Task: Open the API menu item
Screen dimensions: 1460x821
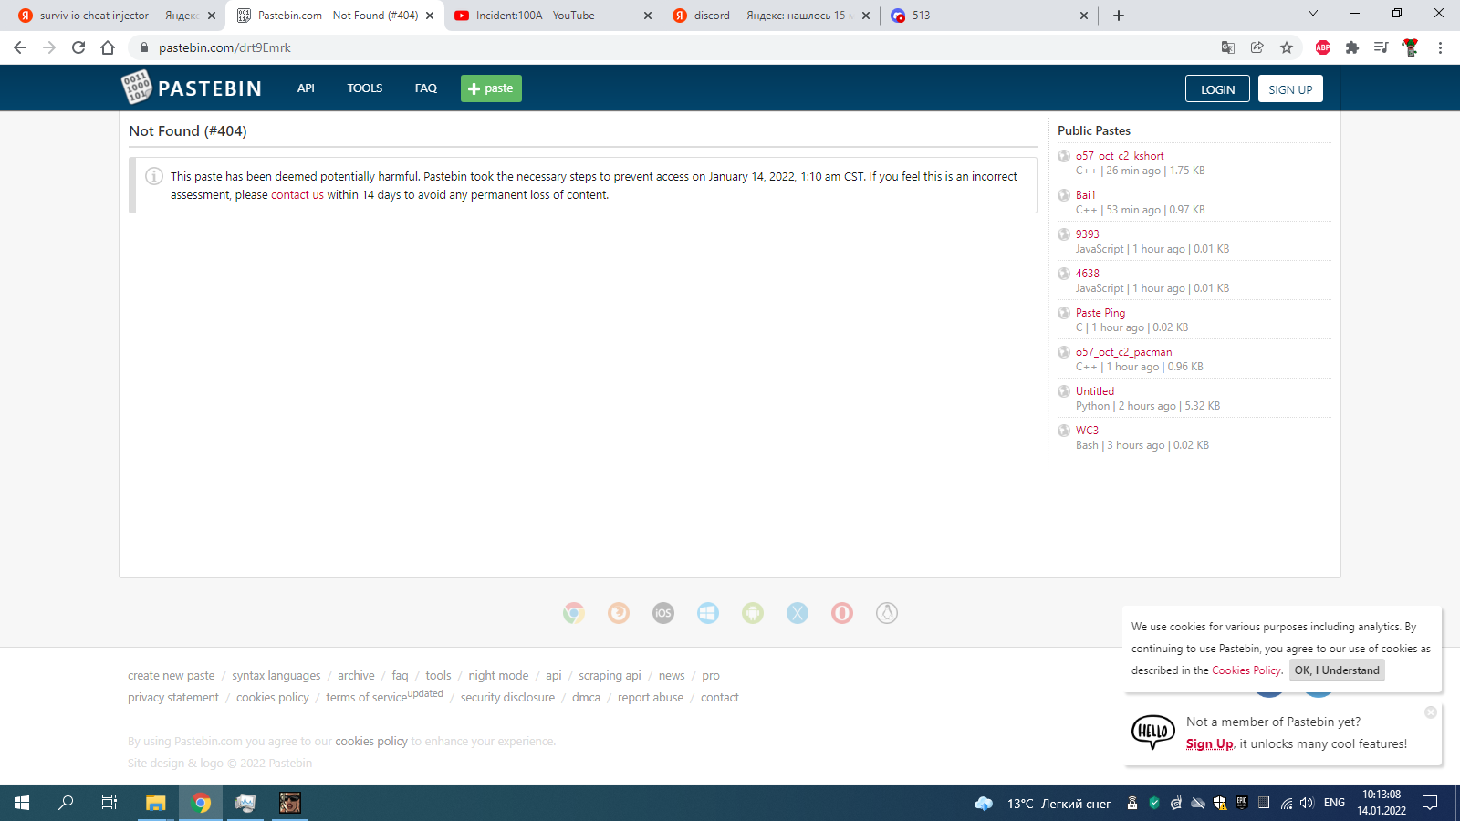Action: 306,88
